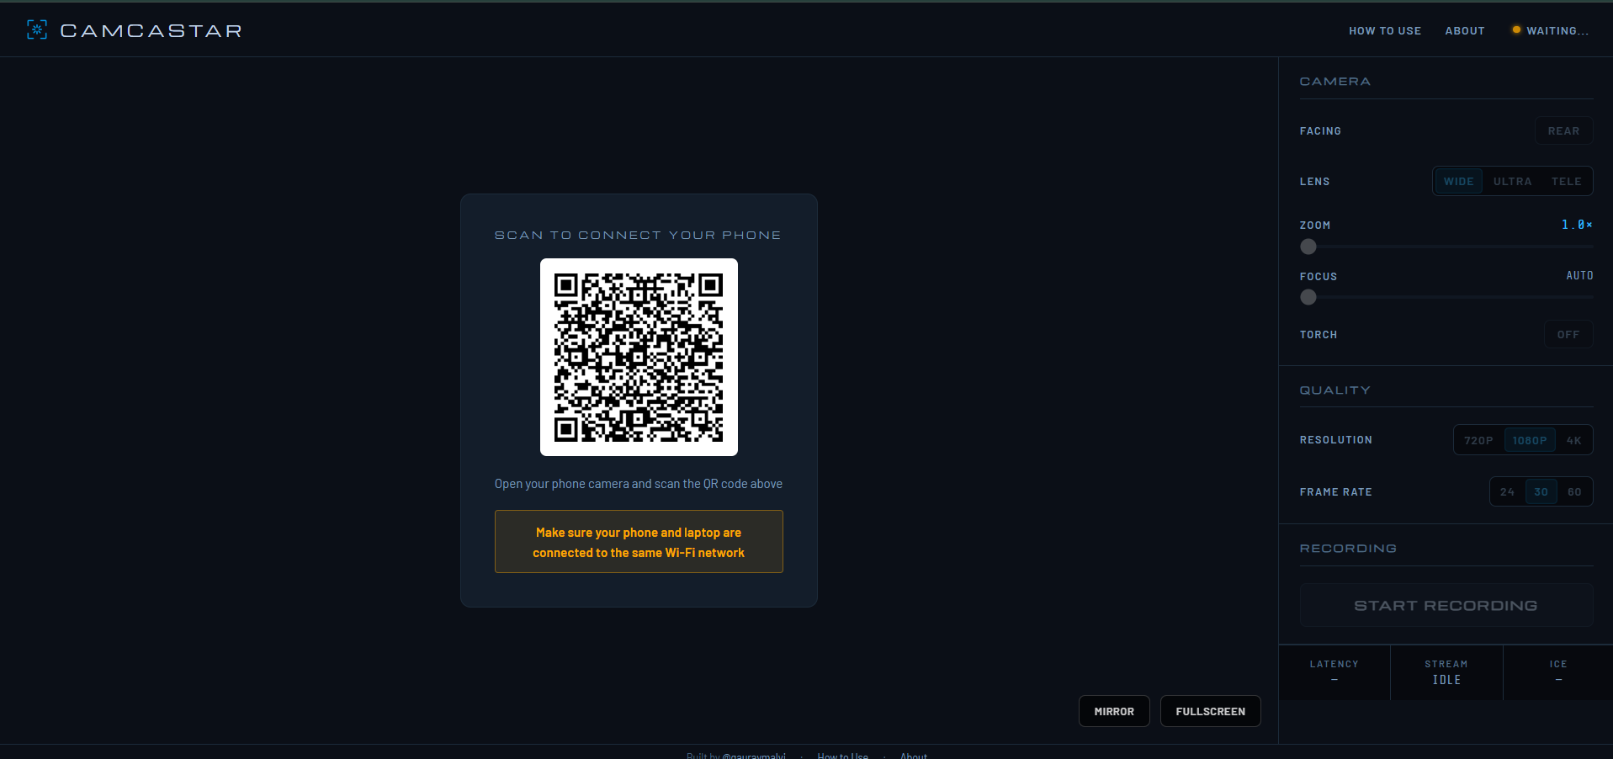Select the ULTRA lens option

click(x=1512, y=182)
